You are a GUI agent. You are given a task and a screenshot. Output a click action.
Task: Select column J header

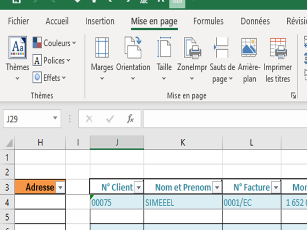pyautogui.click(x=117, y=142)
